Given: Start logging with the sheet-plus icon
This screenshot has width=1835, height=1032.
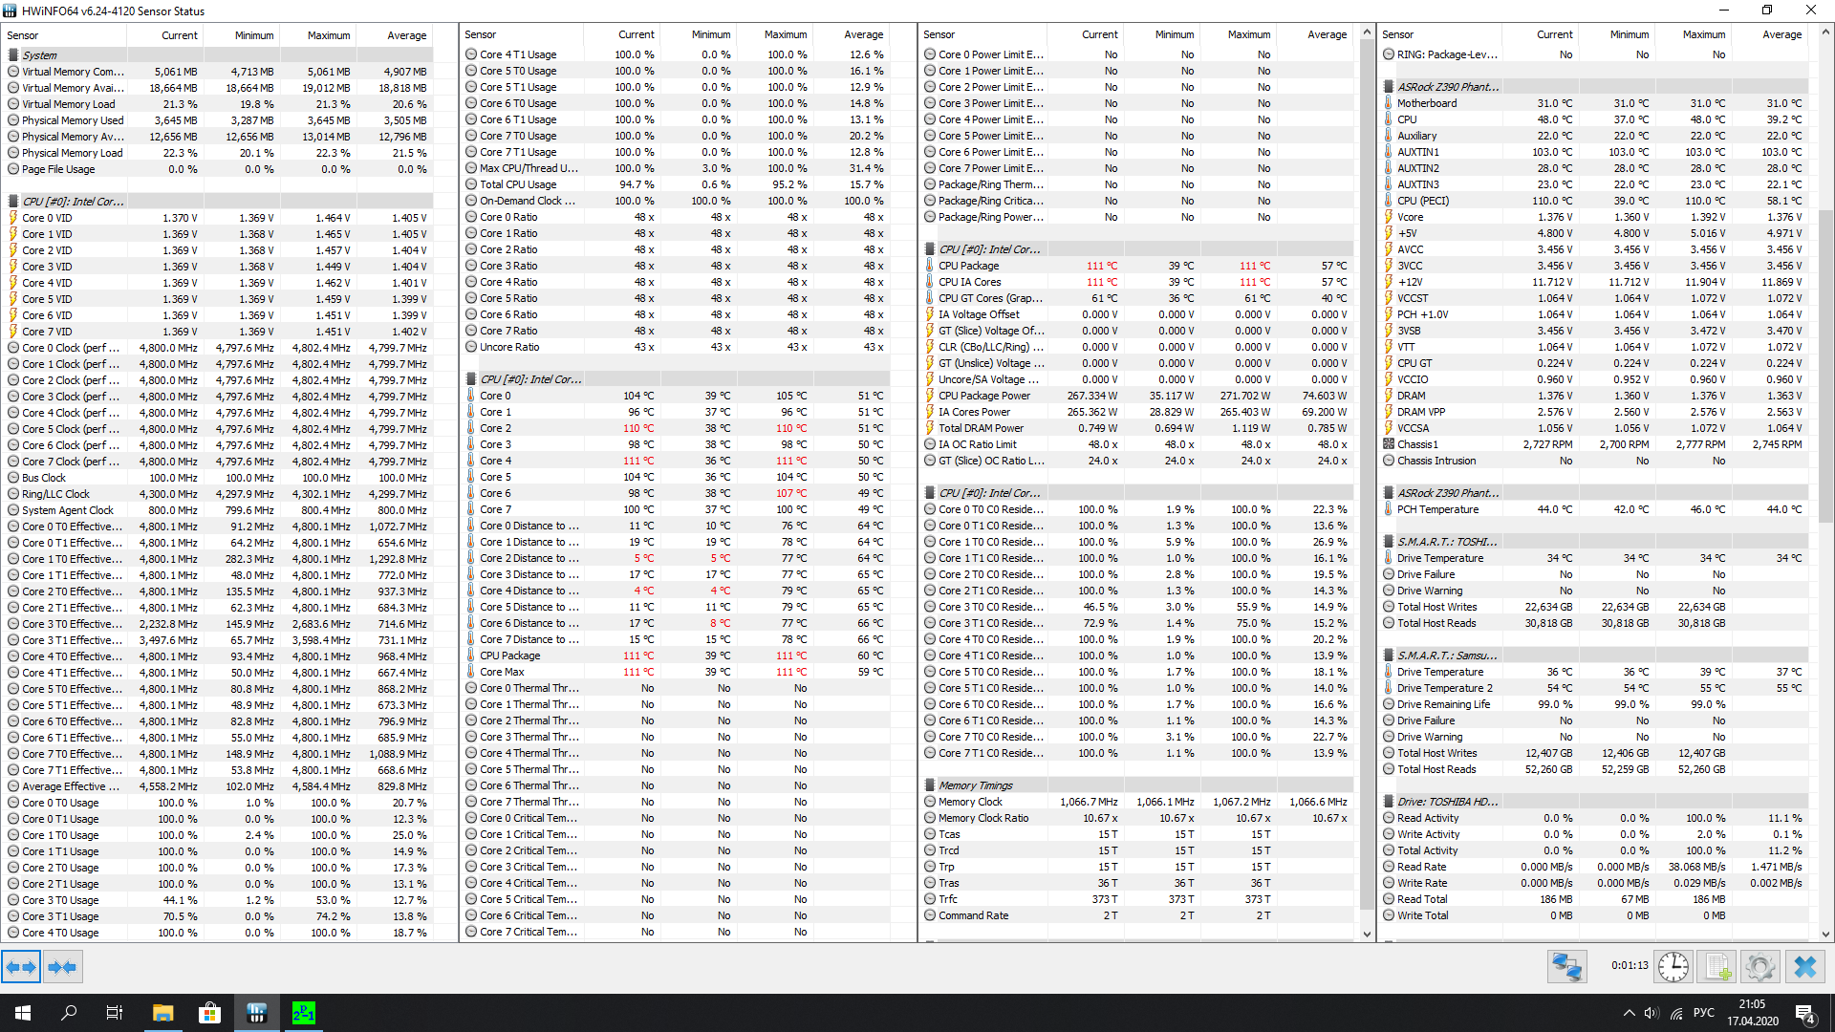Looking at the screenshot, I should point(1716,967).
